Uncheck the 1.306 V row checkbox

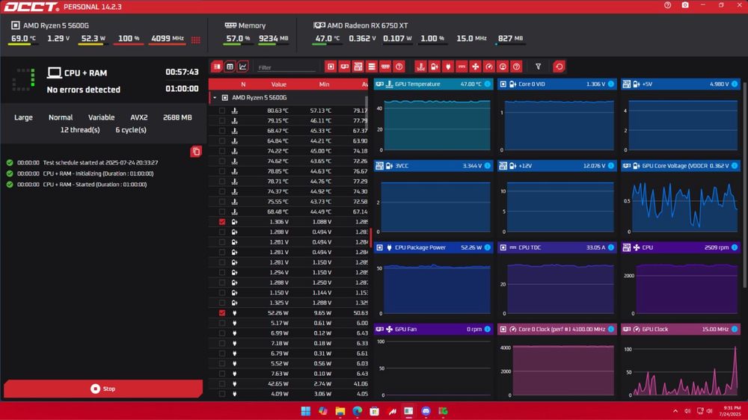222,222
